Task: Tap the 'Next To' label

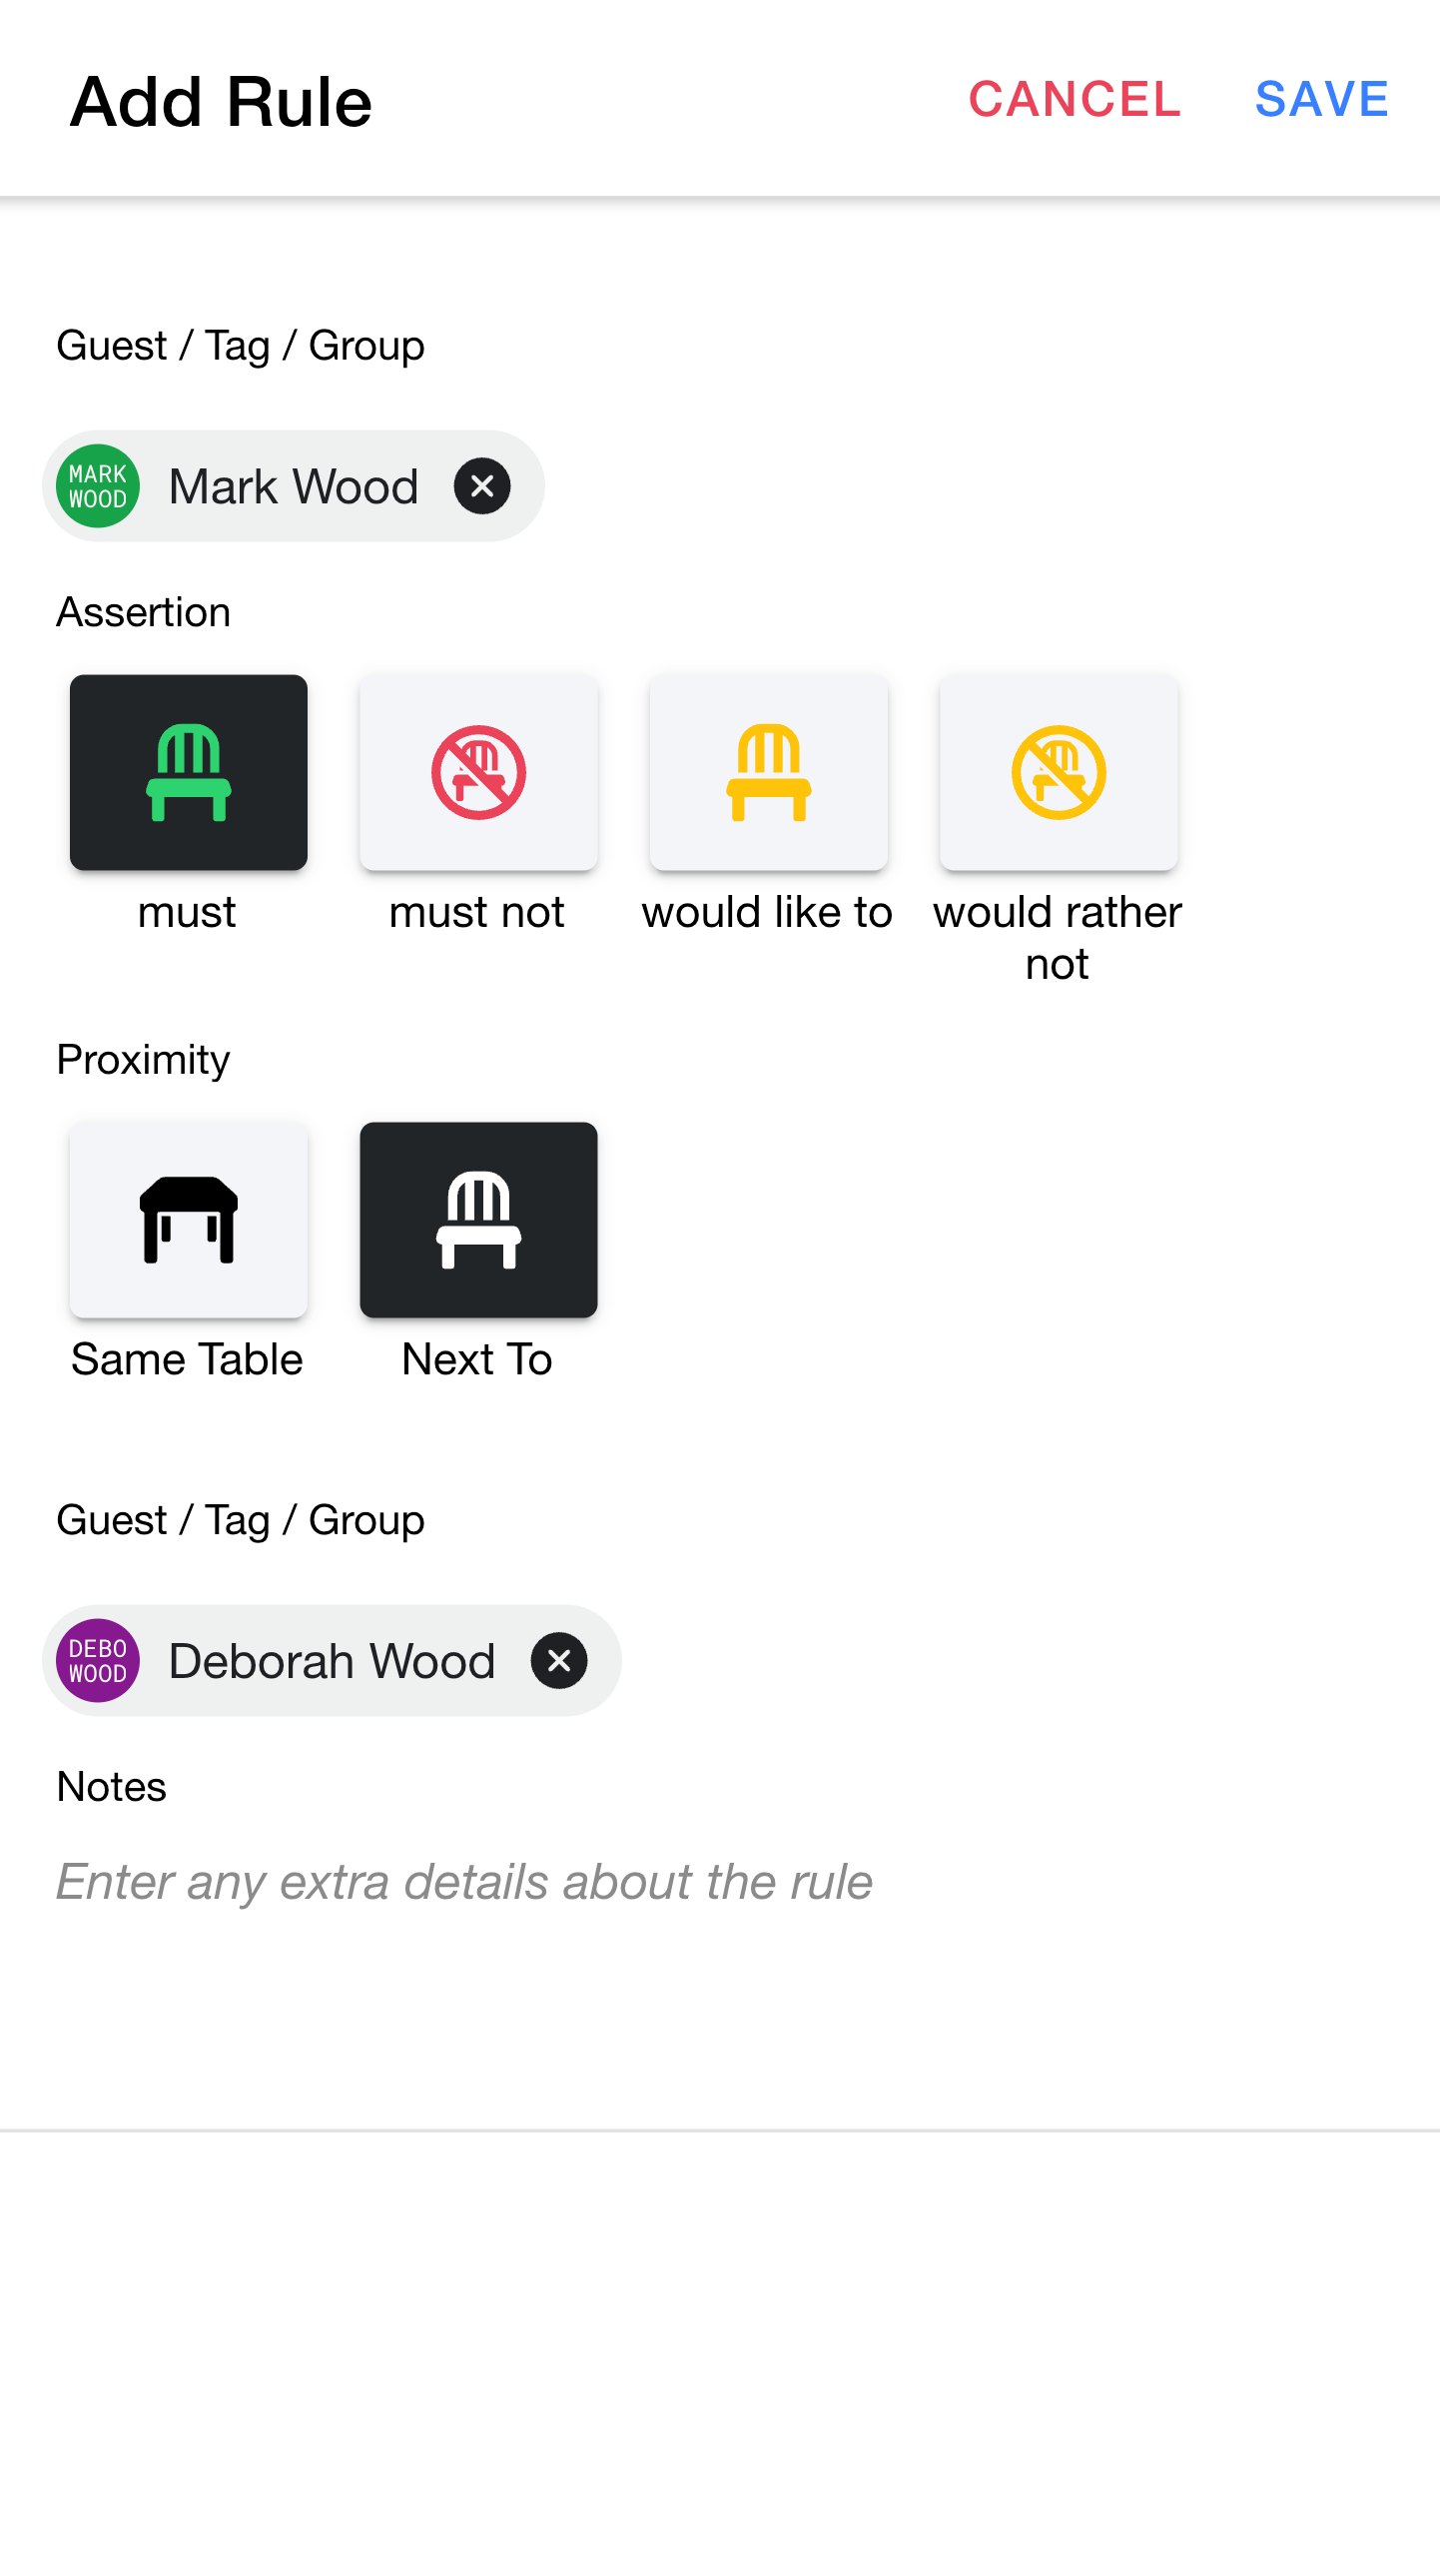Action: pyautogui.click(x=476, y=1359)
